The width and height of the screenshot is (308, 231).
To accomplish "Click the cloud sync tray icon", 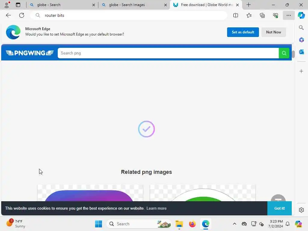I will pyautogui.click(x=244, y=224).
